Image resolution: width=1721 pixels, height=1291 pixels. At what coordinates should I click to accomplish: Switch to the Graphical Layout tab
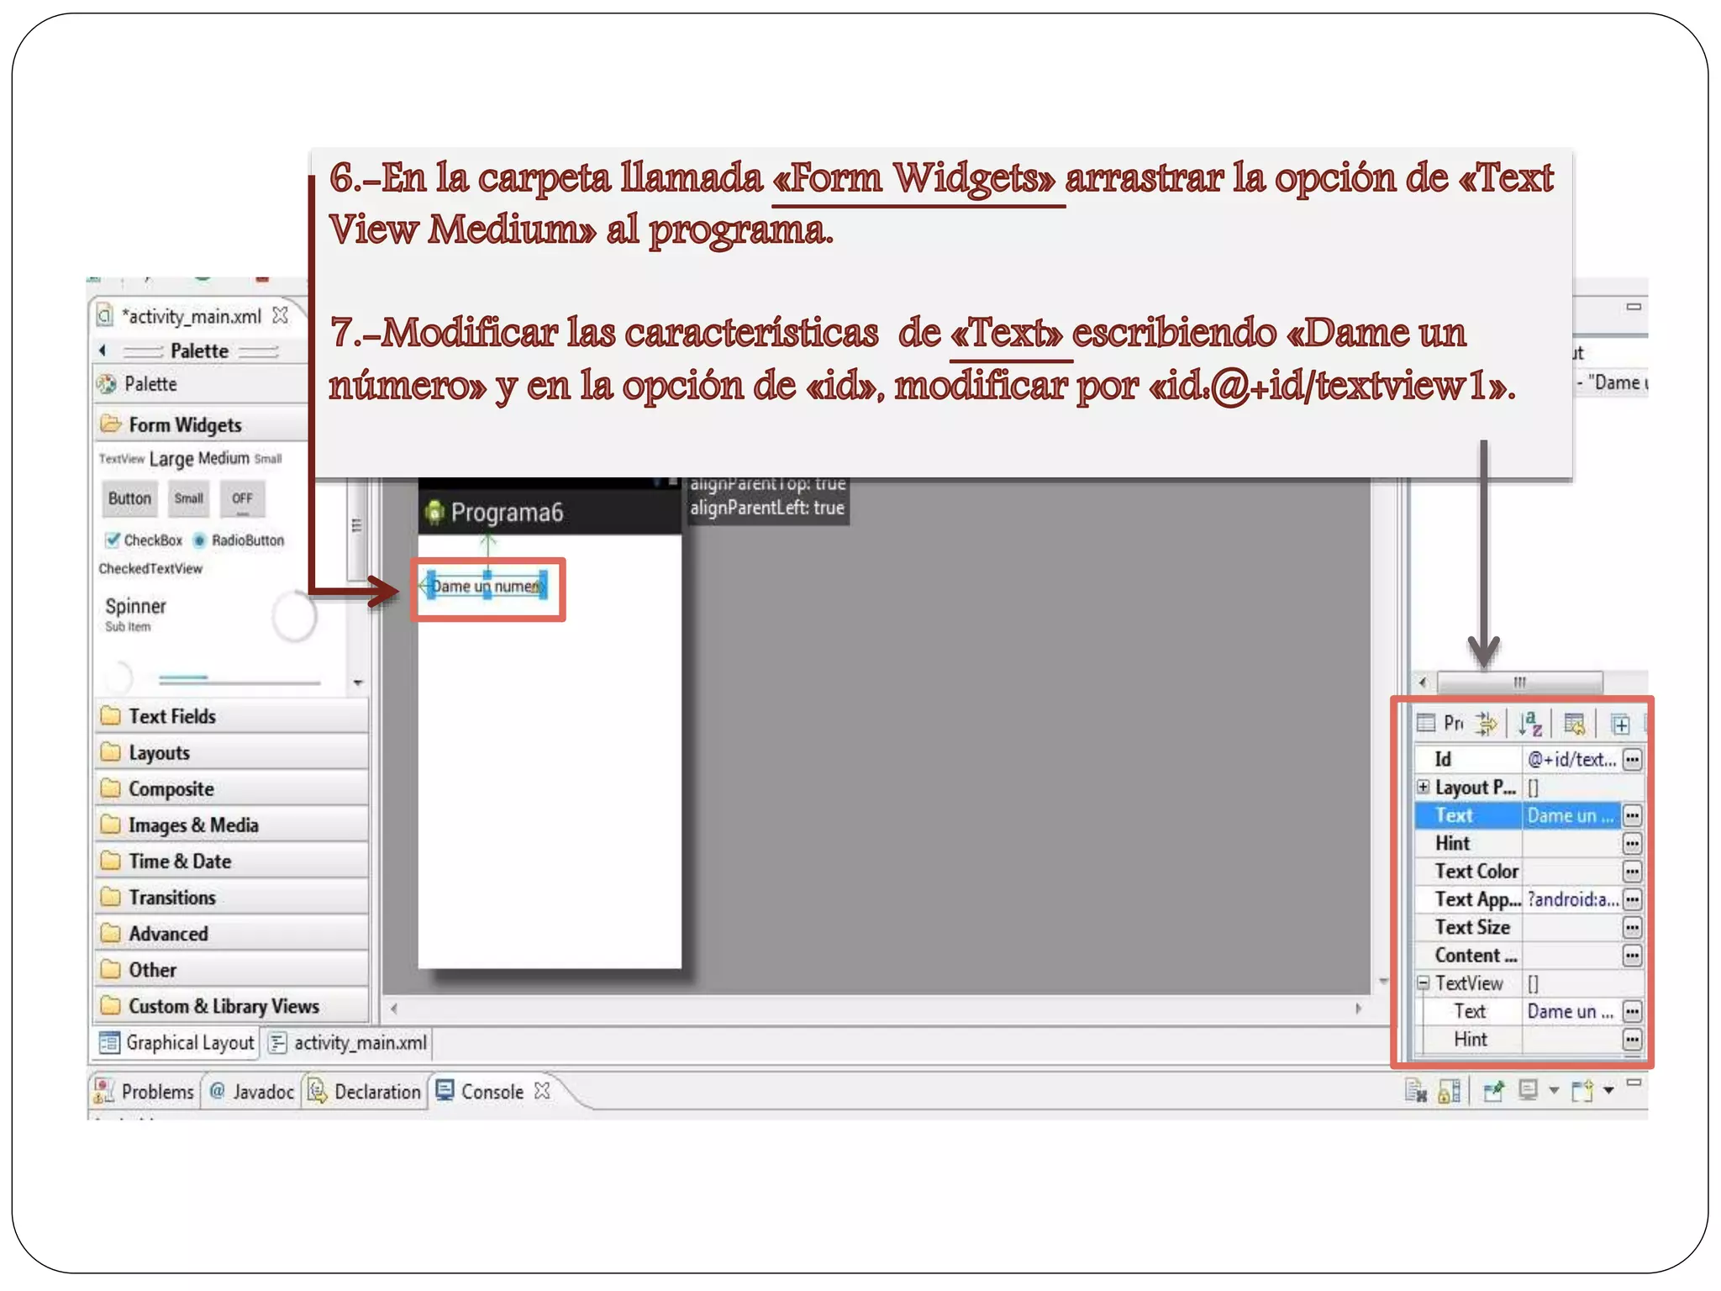pos(176,1042)
